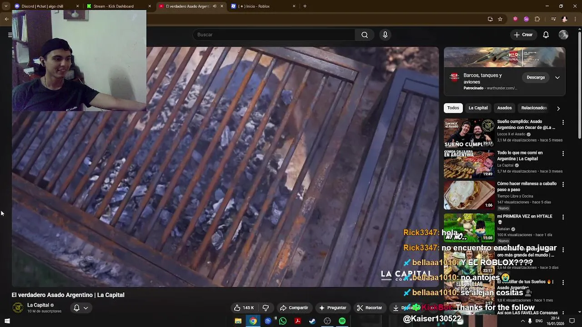Click the tray microphone status icon
This screenshot has height=327, width=582.
click(530, 321)
